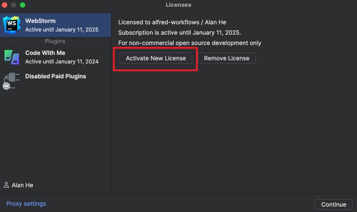Click the user profile icon beside Alan He
Viewport: 357px width, 212px height.
click(6, 185)
